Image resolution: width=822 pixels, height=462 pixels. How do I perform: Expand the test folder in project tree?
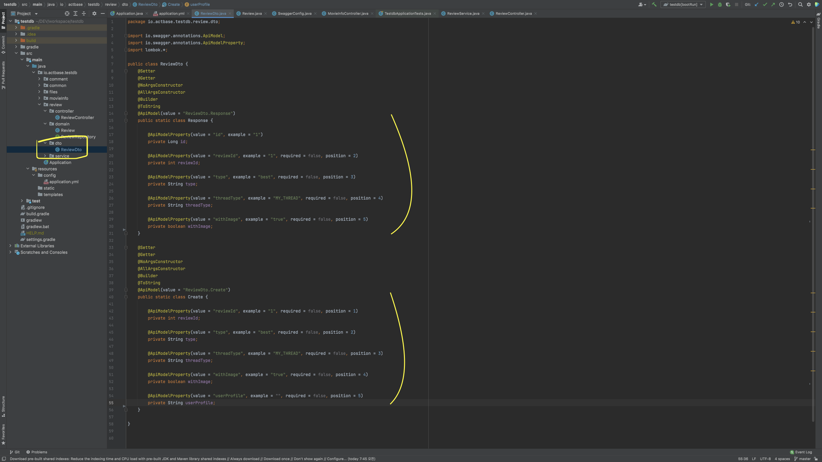(22, 201)
